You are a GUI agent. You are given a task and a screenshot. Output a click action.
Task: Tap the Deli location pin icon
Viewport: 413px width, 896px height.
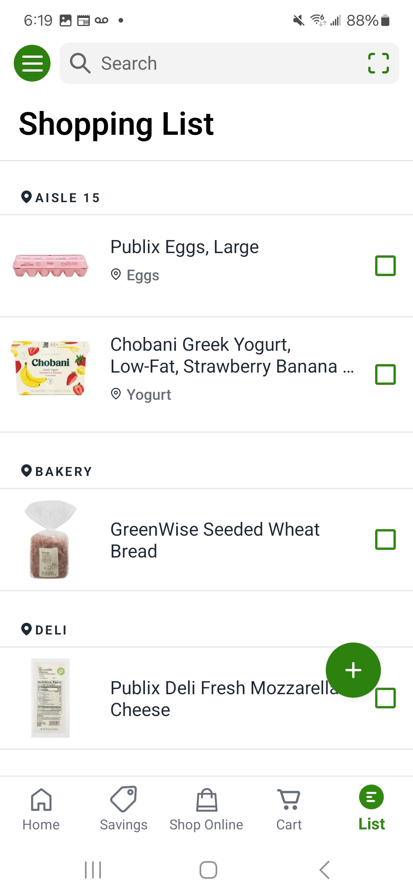(26, 629)
